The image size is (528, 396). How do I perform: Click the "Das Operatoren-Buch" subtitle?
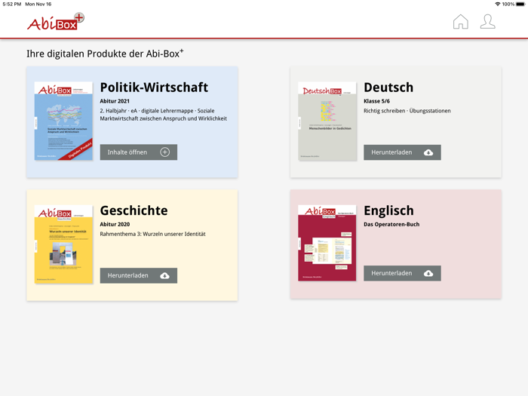pos(391,224)
